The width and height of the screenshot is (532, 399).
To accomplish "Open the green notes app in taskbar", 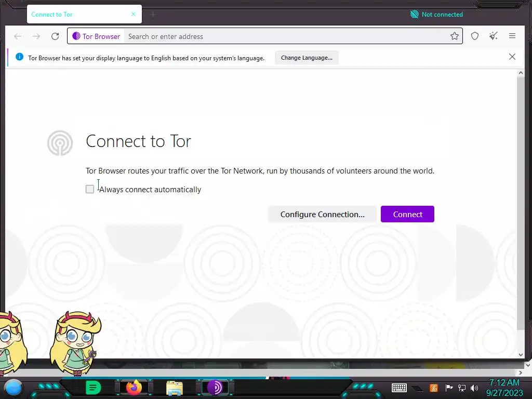I will click(x=94, y=388).
